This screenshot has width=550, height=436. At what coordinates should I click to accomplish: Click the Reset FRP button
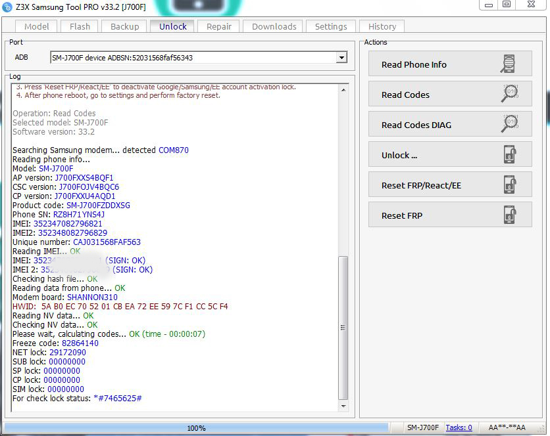click(x=450, y=215)
